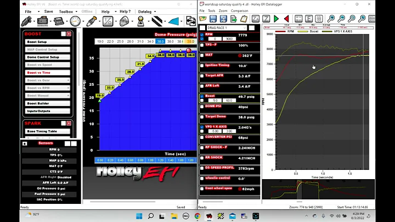Select the green 19.0 start point on curve
395x222 pixels.
point(100,101)
